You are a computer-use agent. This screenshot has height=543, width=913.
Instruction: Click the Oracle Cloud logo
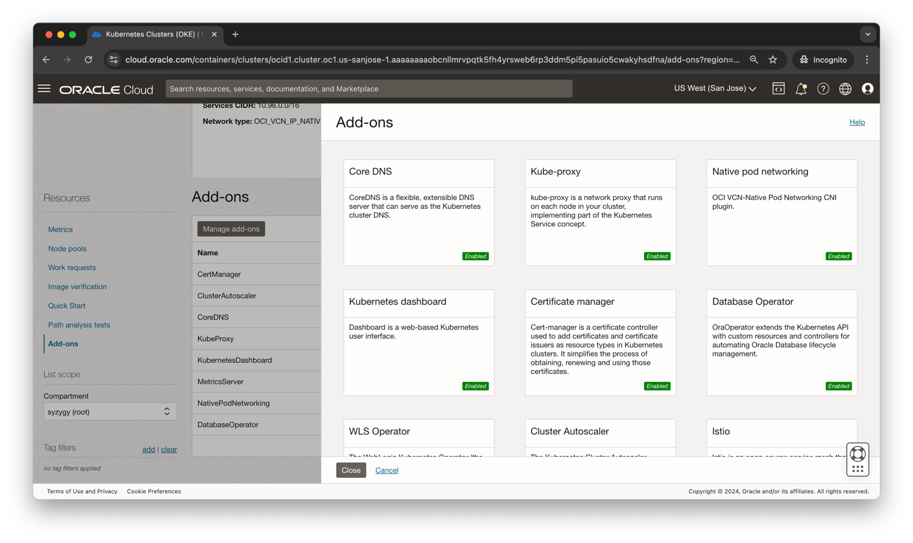(105, 89)
